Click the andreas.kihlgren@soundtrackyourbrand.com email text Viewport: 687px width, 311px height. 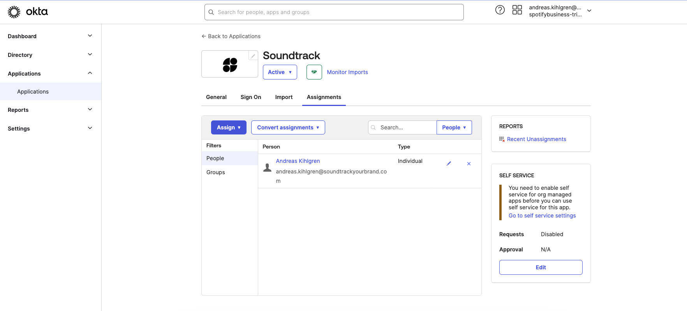coord(331,176)
